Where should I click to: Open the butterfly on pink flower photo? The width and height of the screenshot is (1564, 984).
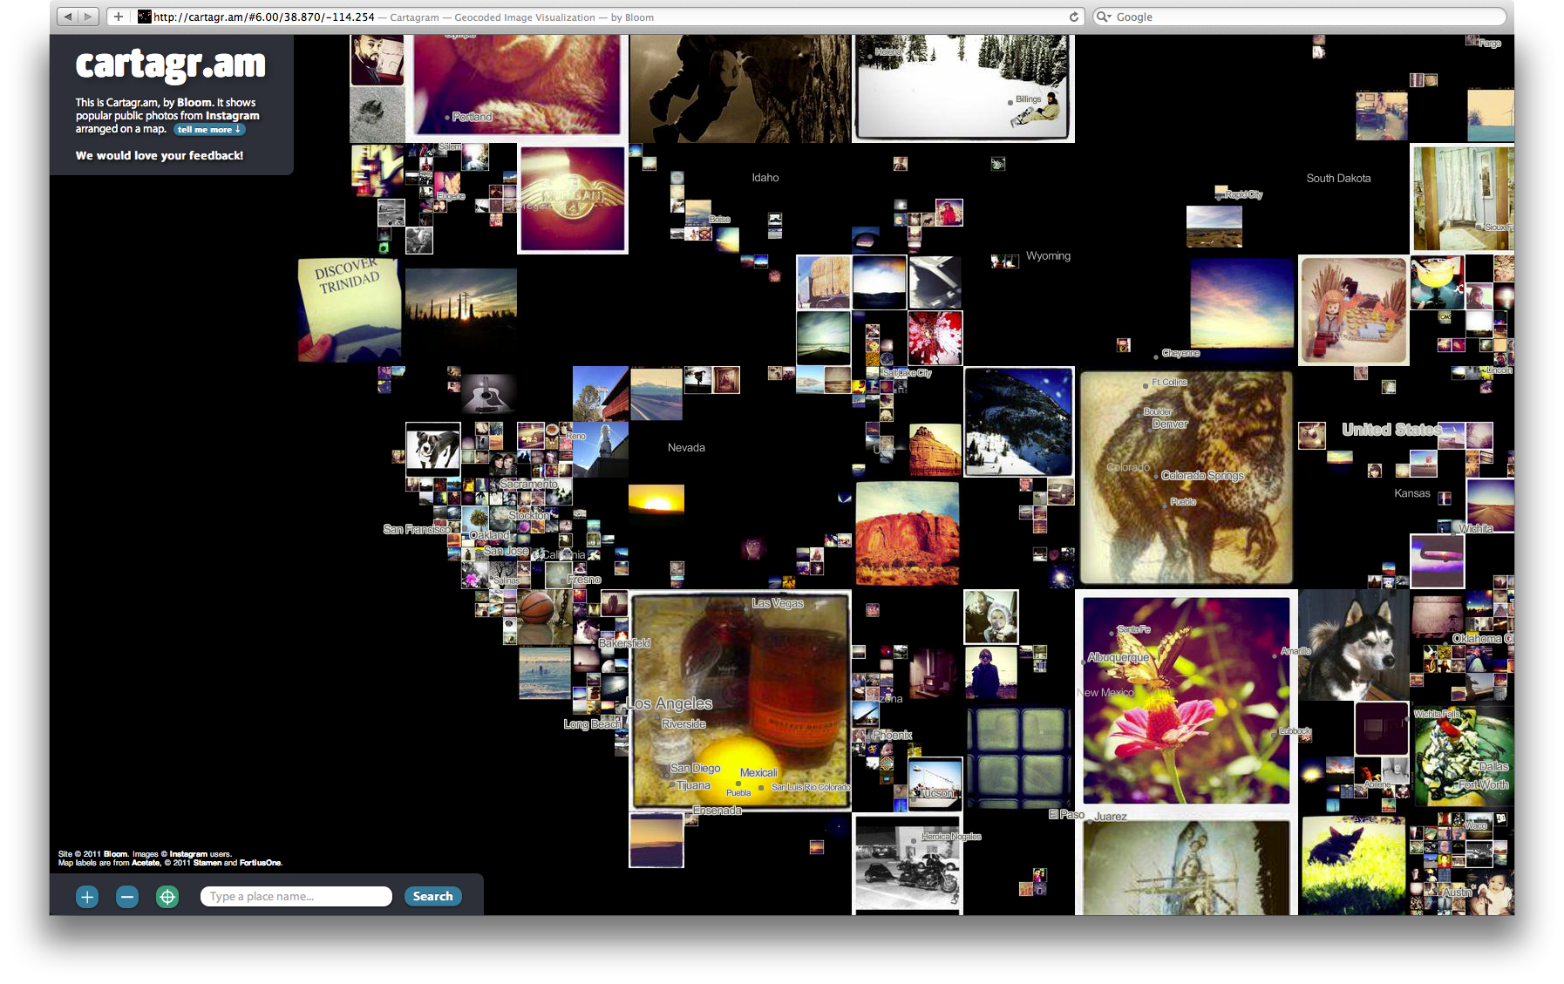pos(1186,700)
